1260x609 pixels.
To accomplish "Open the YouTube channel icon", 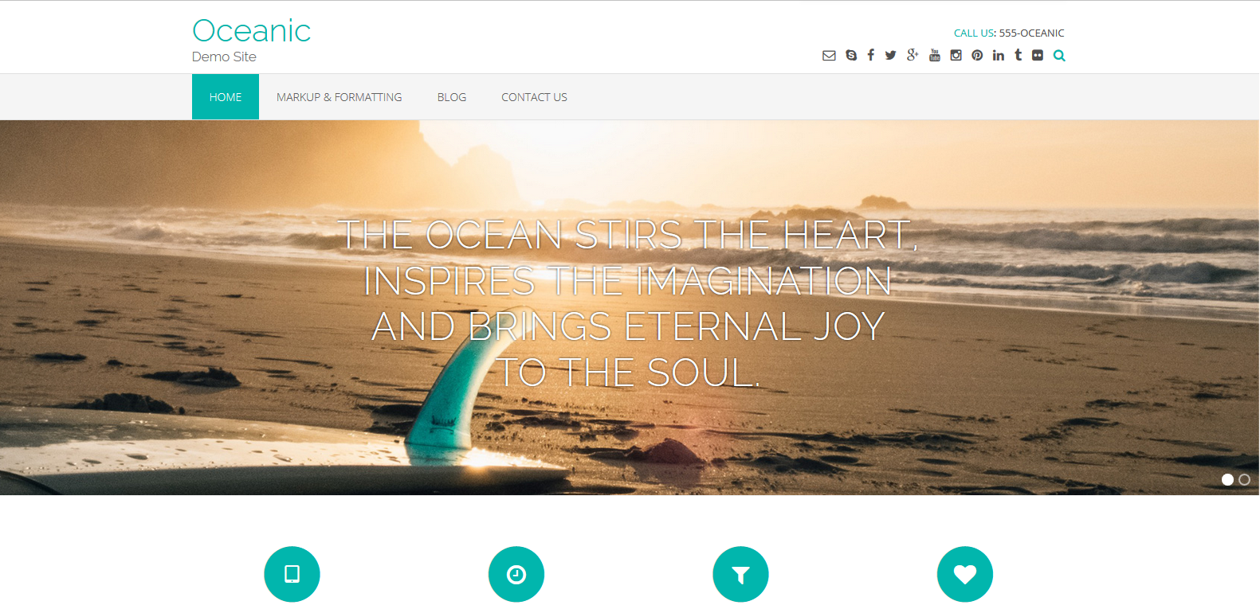I will click(935, 55).
